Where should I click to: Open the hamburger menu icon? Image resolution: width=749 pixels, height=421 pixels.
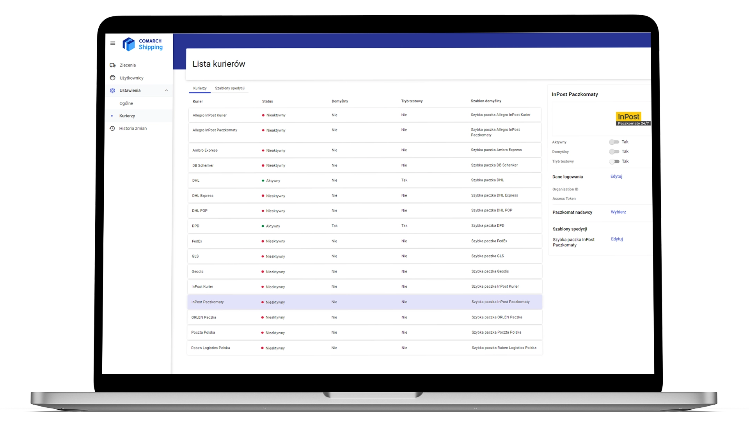pyautogui.click(x=113, y=43)
